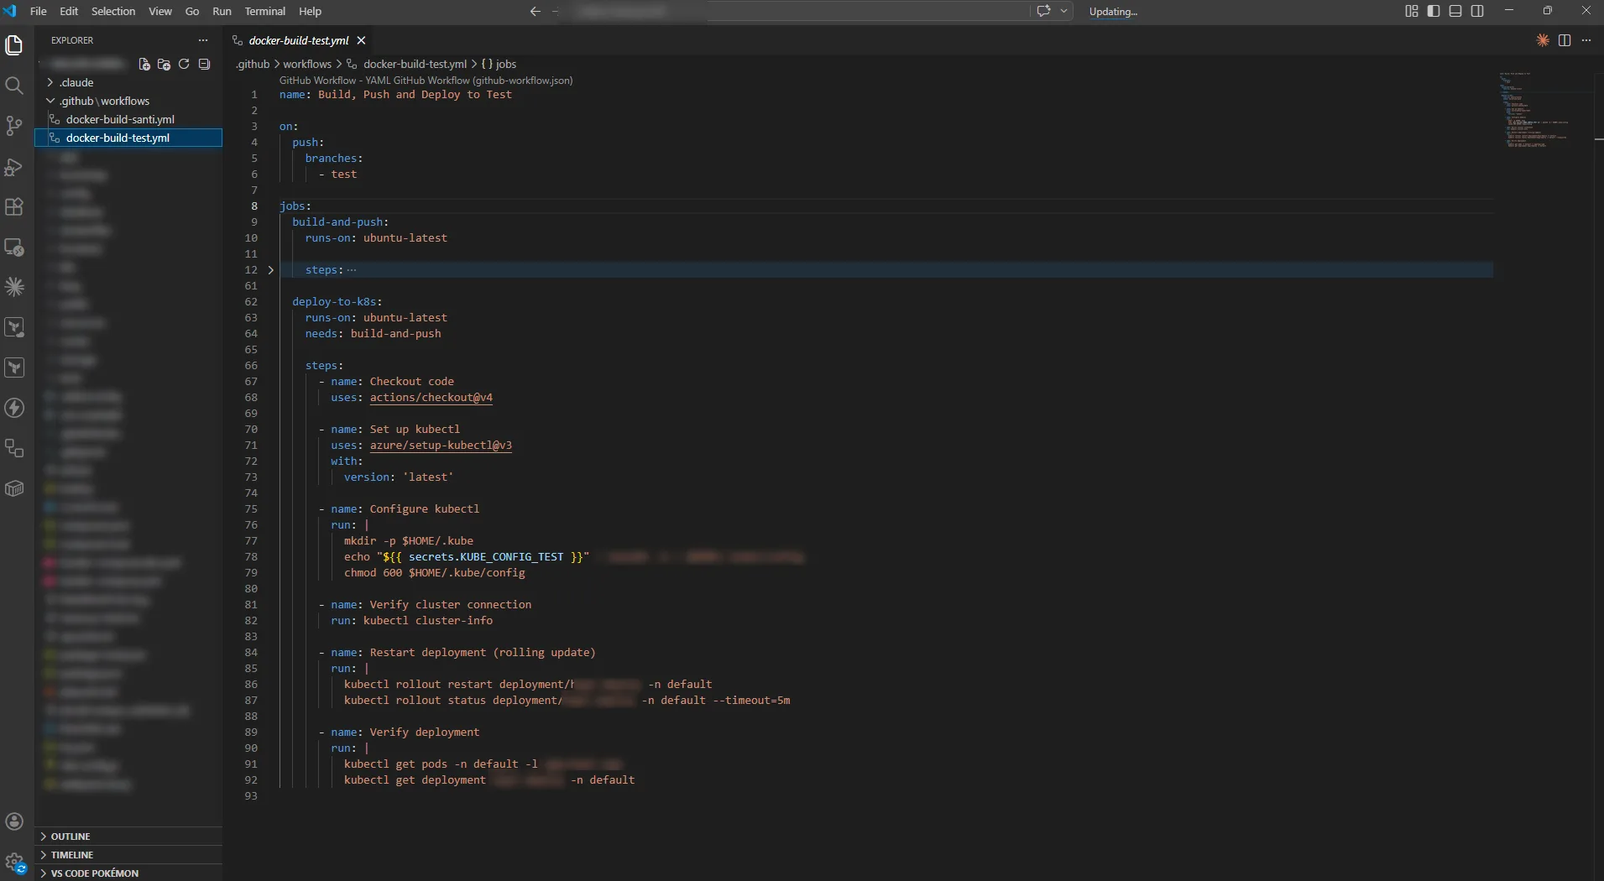The height and width of the screenshot is (881, 1604).
Task: Click line number 84 in gutter
Action: (251, 653)
